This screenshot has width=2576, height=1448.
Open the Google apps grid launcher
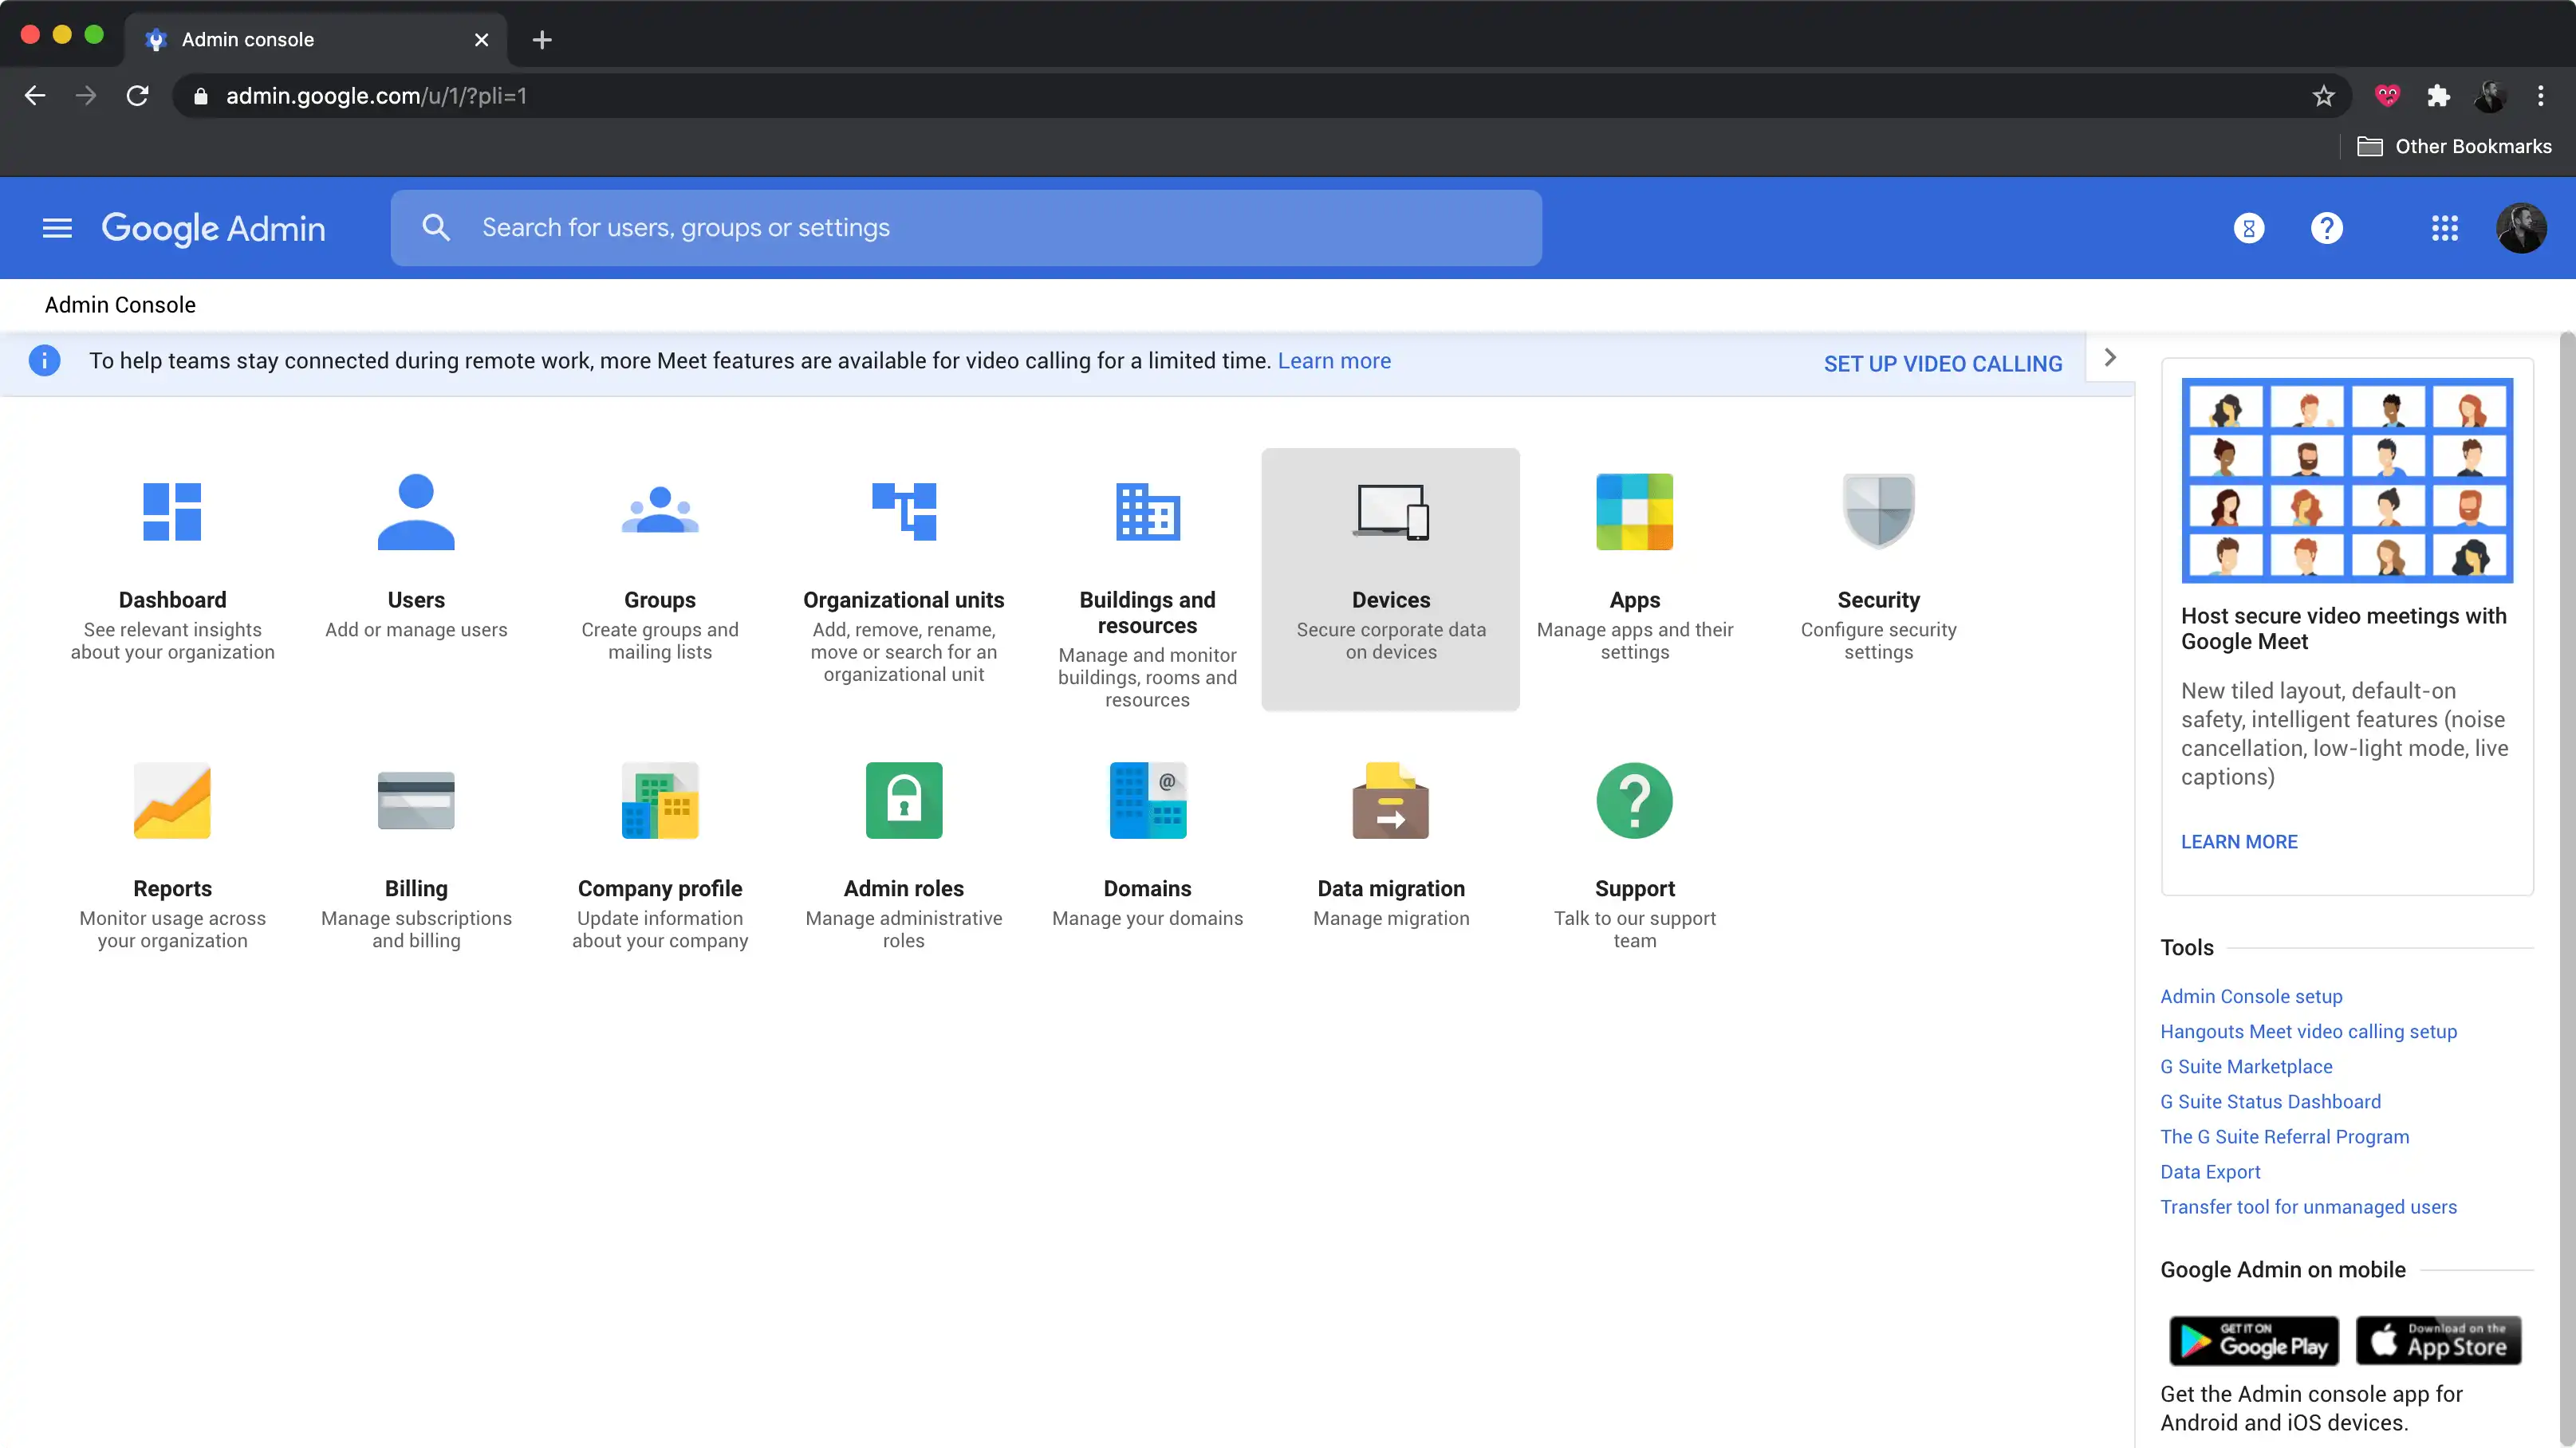[x=2445, y=228]
